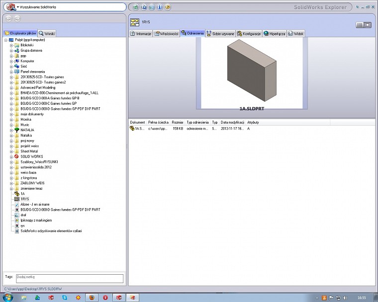Image resolution: width=378 pixels, height=302 pixels.
Task: Sort by Data modyfikacji column header
Action: (232, 122)
